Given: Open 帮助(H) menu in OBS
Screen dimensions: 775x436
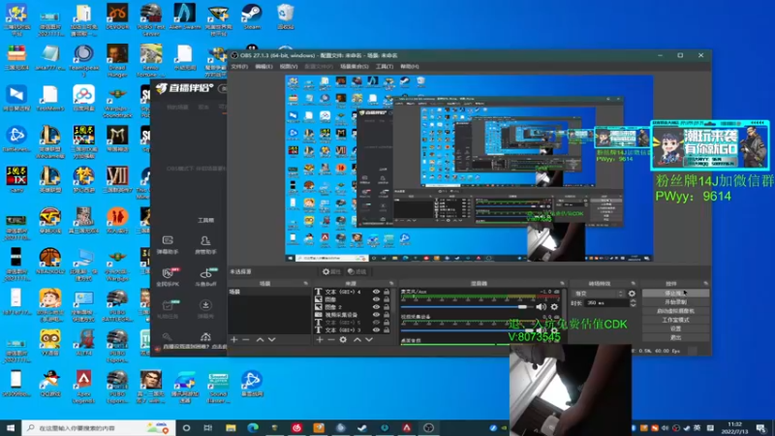Looking at the screenshot, I should point(409,66).
